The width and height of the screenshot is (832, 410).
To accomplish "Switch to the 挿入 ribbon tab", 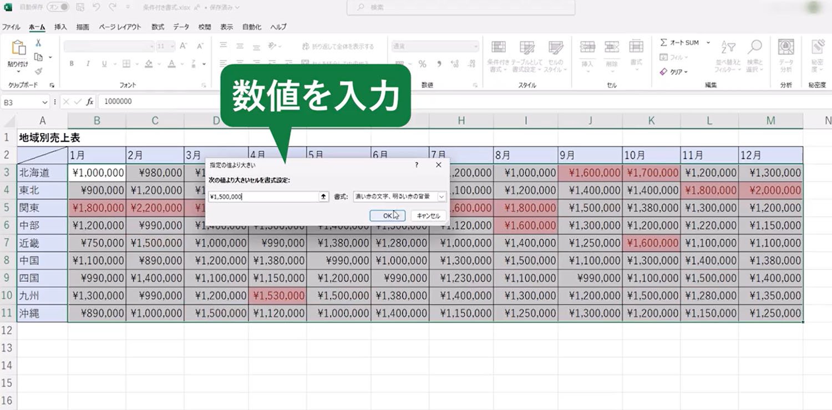I will click(60, 27).
